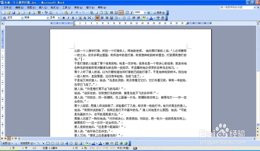
Task: Insert clip art from drawing toolbar
Action: click(x=76, y=143)
